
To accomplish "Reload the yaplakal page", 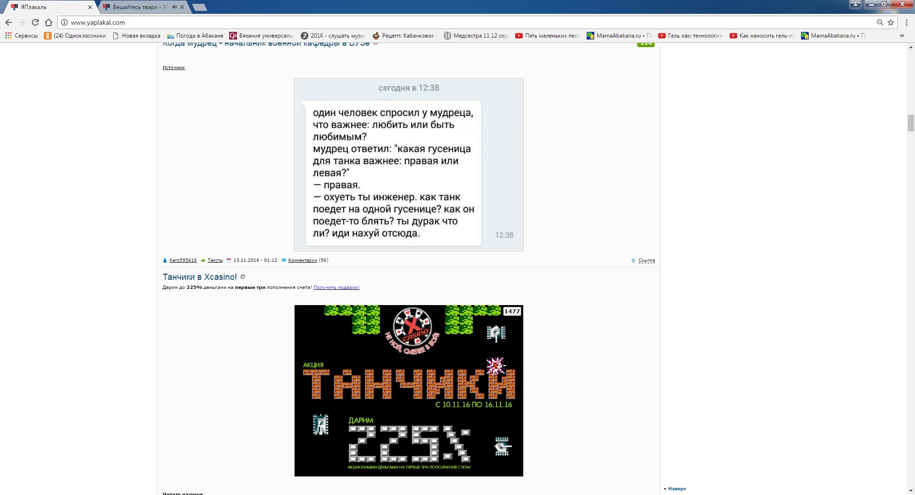I will pos(35,22).
